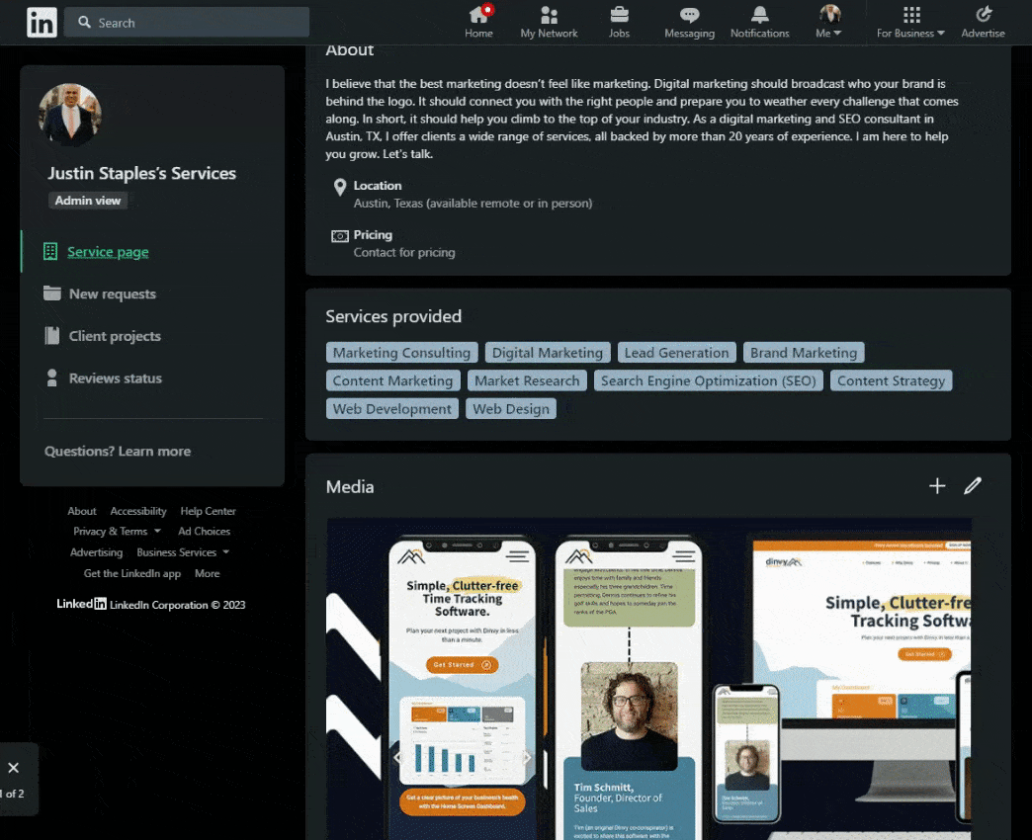Click the Reviews status person icon

click(x=52, y=378)
